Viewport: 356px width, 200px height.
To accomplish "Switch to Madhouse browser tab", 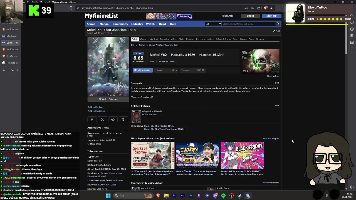I will (x=10, y=36).
